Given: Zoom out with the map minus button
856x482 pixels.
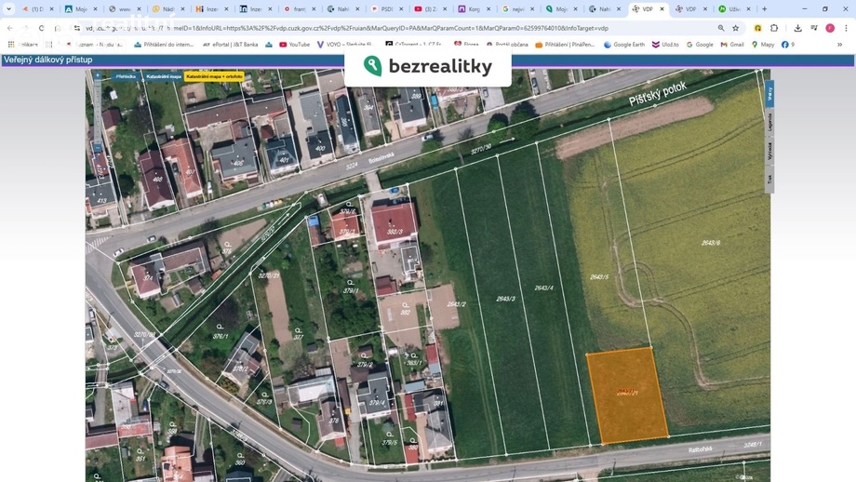Looking at the screenshot, I should 98,147.
